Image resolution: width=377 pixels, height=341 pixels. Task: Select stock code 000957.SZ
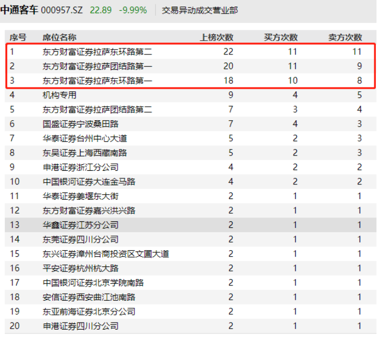click(x=62, y=10)
